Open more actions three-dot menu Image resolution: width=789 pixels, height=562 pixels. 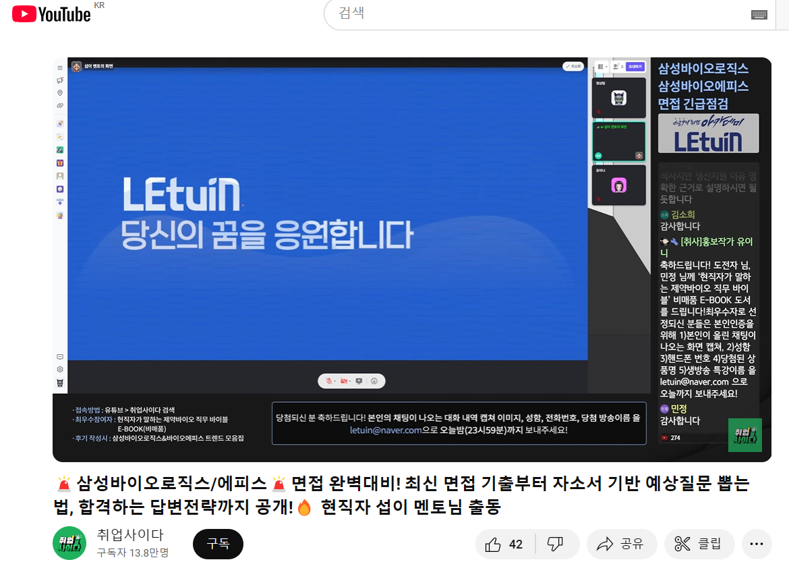click(x=757, y=544)
